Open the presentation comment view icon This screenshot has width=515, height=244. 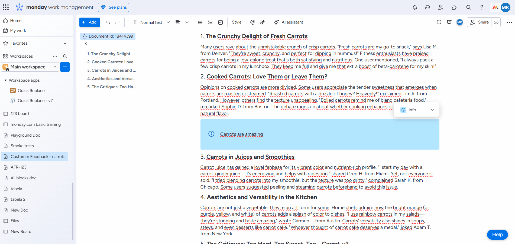click(449, 22)
